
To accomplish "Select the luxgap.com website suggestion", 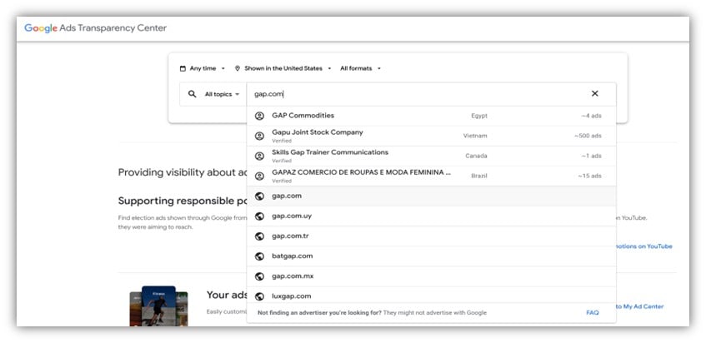I will point(431,296).
